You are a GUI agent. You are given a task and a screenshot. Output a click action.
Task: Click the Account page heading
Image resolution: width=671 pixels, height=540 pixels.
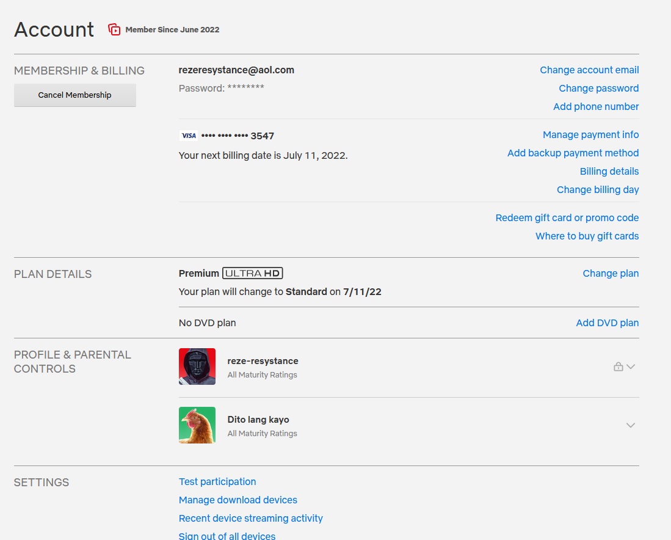[x=54, y=29]
